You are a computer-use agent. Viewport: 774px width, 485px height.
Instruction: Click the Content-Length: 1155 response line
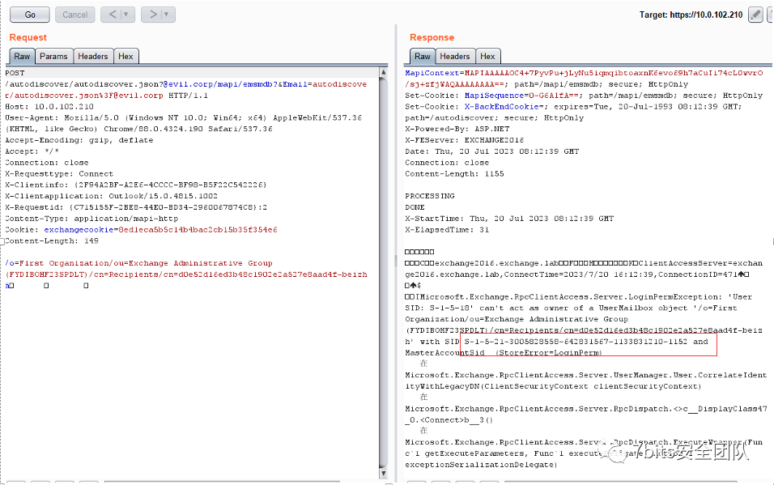pos(455,174)
